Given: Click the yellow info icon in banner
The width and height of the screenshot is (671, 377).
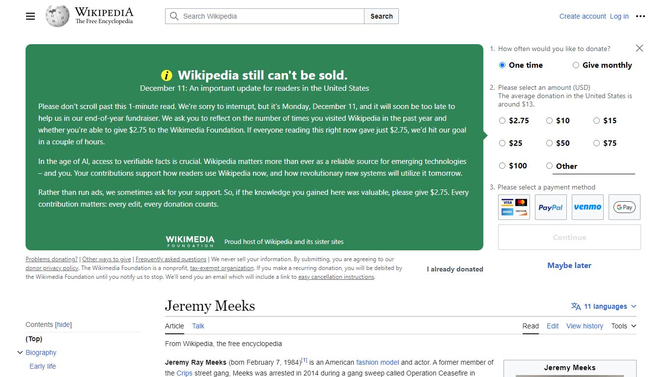Looking at the screenshot, I should point(167,75).
